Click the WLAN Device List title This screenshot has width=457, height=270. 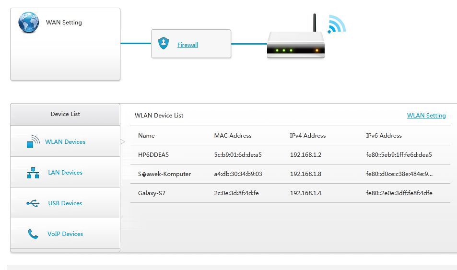159,116
